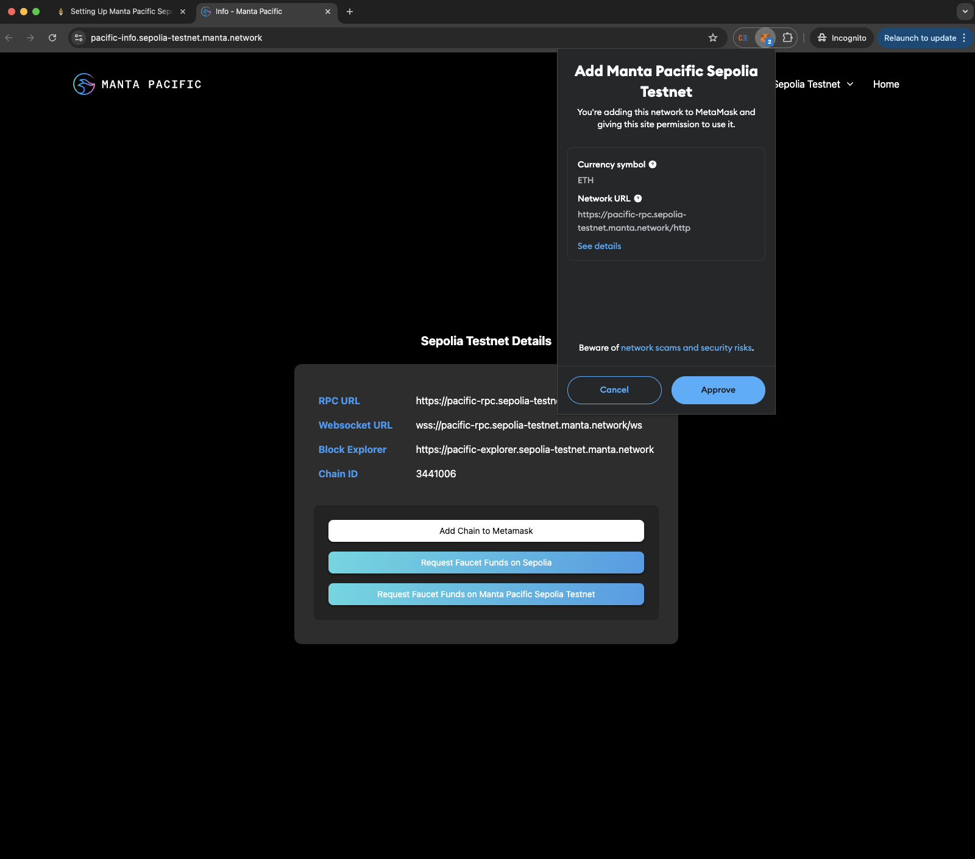Image resolution: width=975 pixels, height=859 pixels.
Task: Close the 'Setting Up Manta Pacific' tab
Action: click(x=183, y=12)
